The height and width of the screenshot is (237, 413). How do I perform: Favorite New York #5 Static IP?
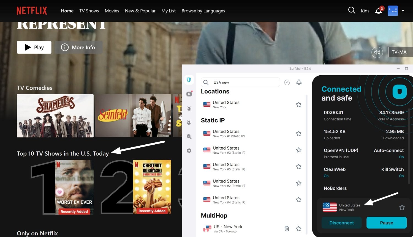298,166
